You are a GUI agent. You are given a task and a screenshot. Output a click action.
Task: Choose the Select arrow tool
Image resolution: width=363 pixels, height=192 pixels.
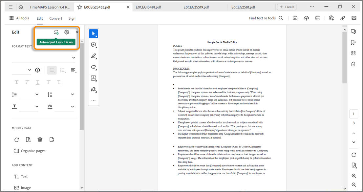point(94,33)
